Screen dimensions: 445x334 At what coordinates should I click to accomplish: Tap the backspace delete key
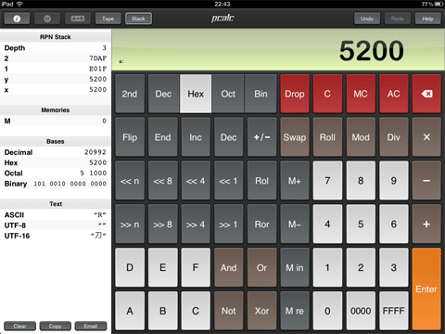point(426,94)
